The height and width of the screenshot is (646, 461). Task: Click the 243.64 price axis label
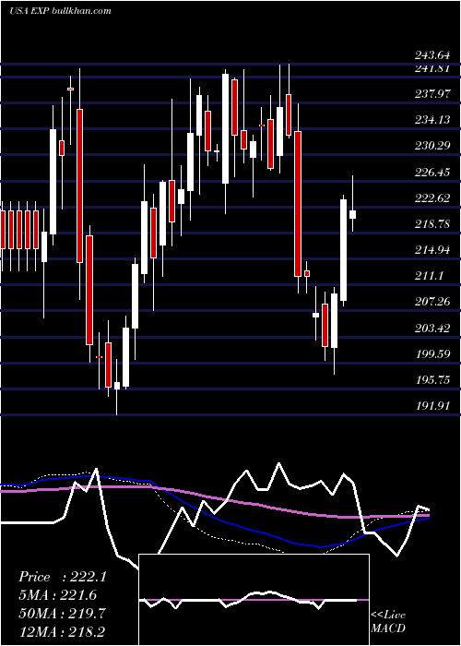pos(432,54)
